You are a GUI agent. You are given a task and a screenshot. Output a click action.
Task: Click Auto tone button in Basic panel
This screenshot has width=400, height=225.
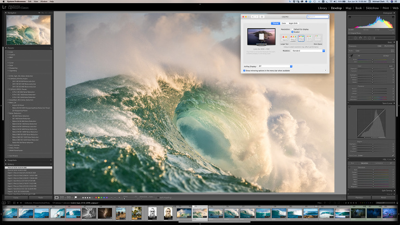(x=391, y=66)
